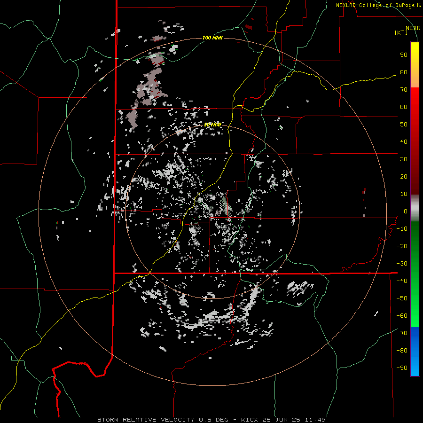The height and width of the screenshot is (423, 423).
Task: Click the positive 60 scale value
Action: pos(404,107)
